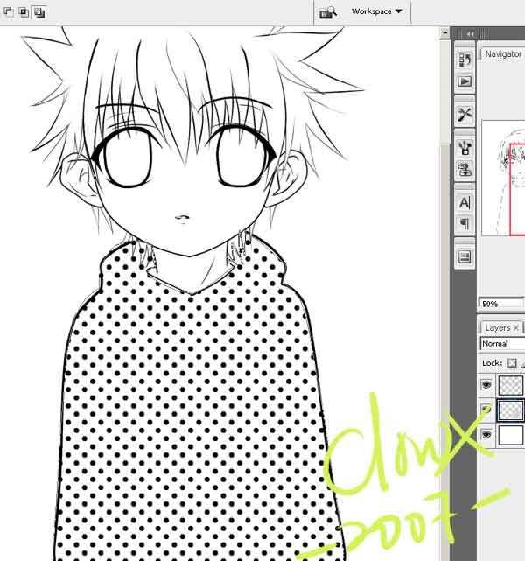Screen dimensions: 525x561
Task: Click the canvas vertical scrollbar up arrow
Action: pos(444,33)
